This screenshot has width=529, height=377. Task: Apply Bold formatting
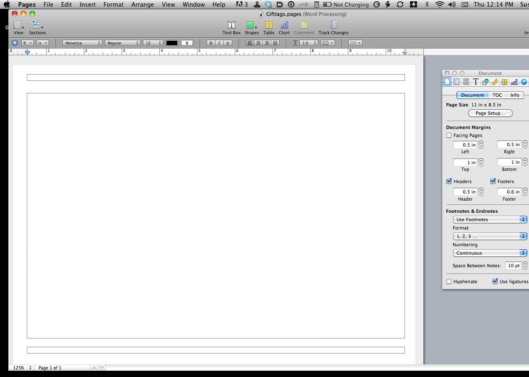click(x=211, y=43)
